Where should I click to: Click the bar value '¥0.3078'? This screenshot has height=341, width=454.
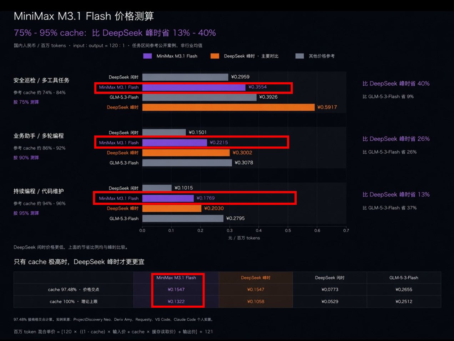[244, 163]
